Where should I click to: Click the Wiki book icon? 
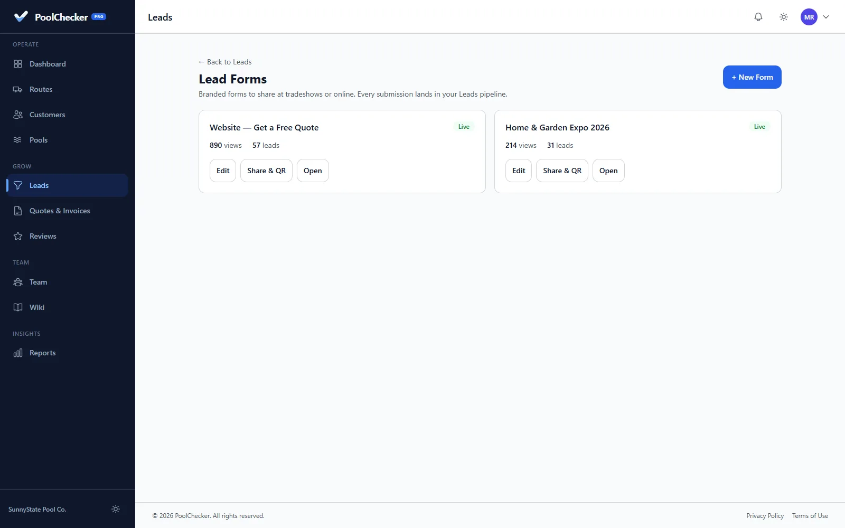point(18,307)
